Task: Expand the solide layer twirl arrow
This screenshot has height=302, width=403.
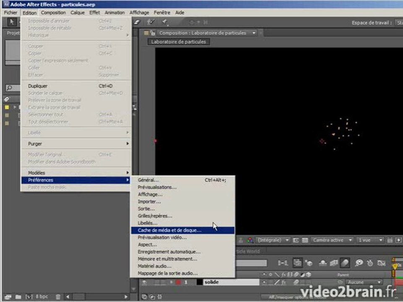Action: [171, 282]
